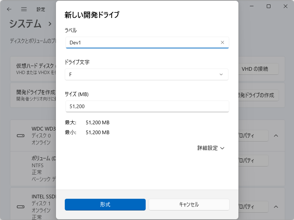
Task: Open the ドライブ文字 dropdown showing F
Action: tap(146, 74)
